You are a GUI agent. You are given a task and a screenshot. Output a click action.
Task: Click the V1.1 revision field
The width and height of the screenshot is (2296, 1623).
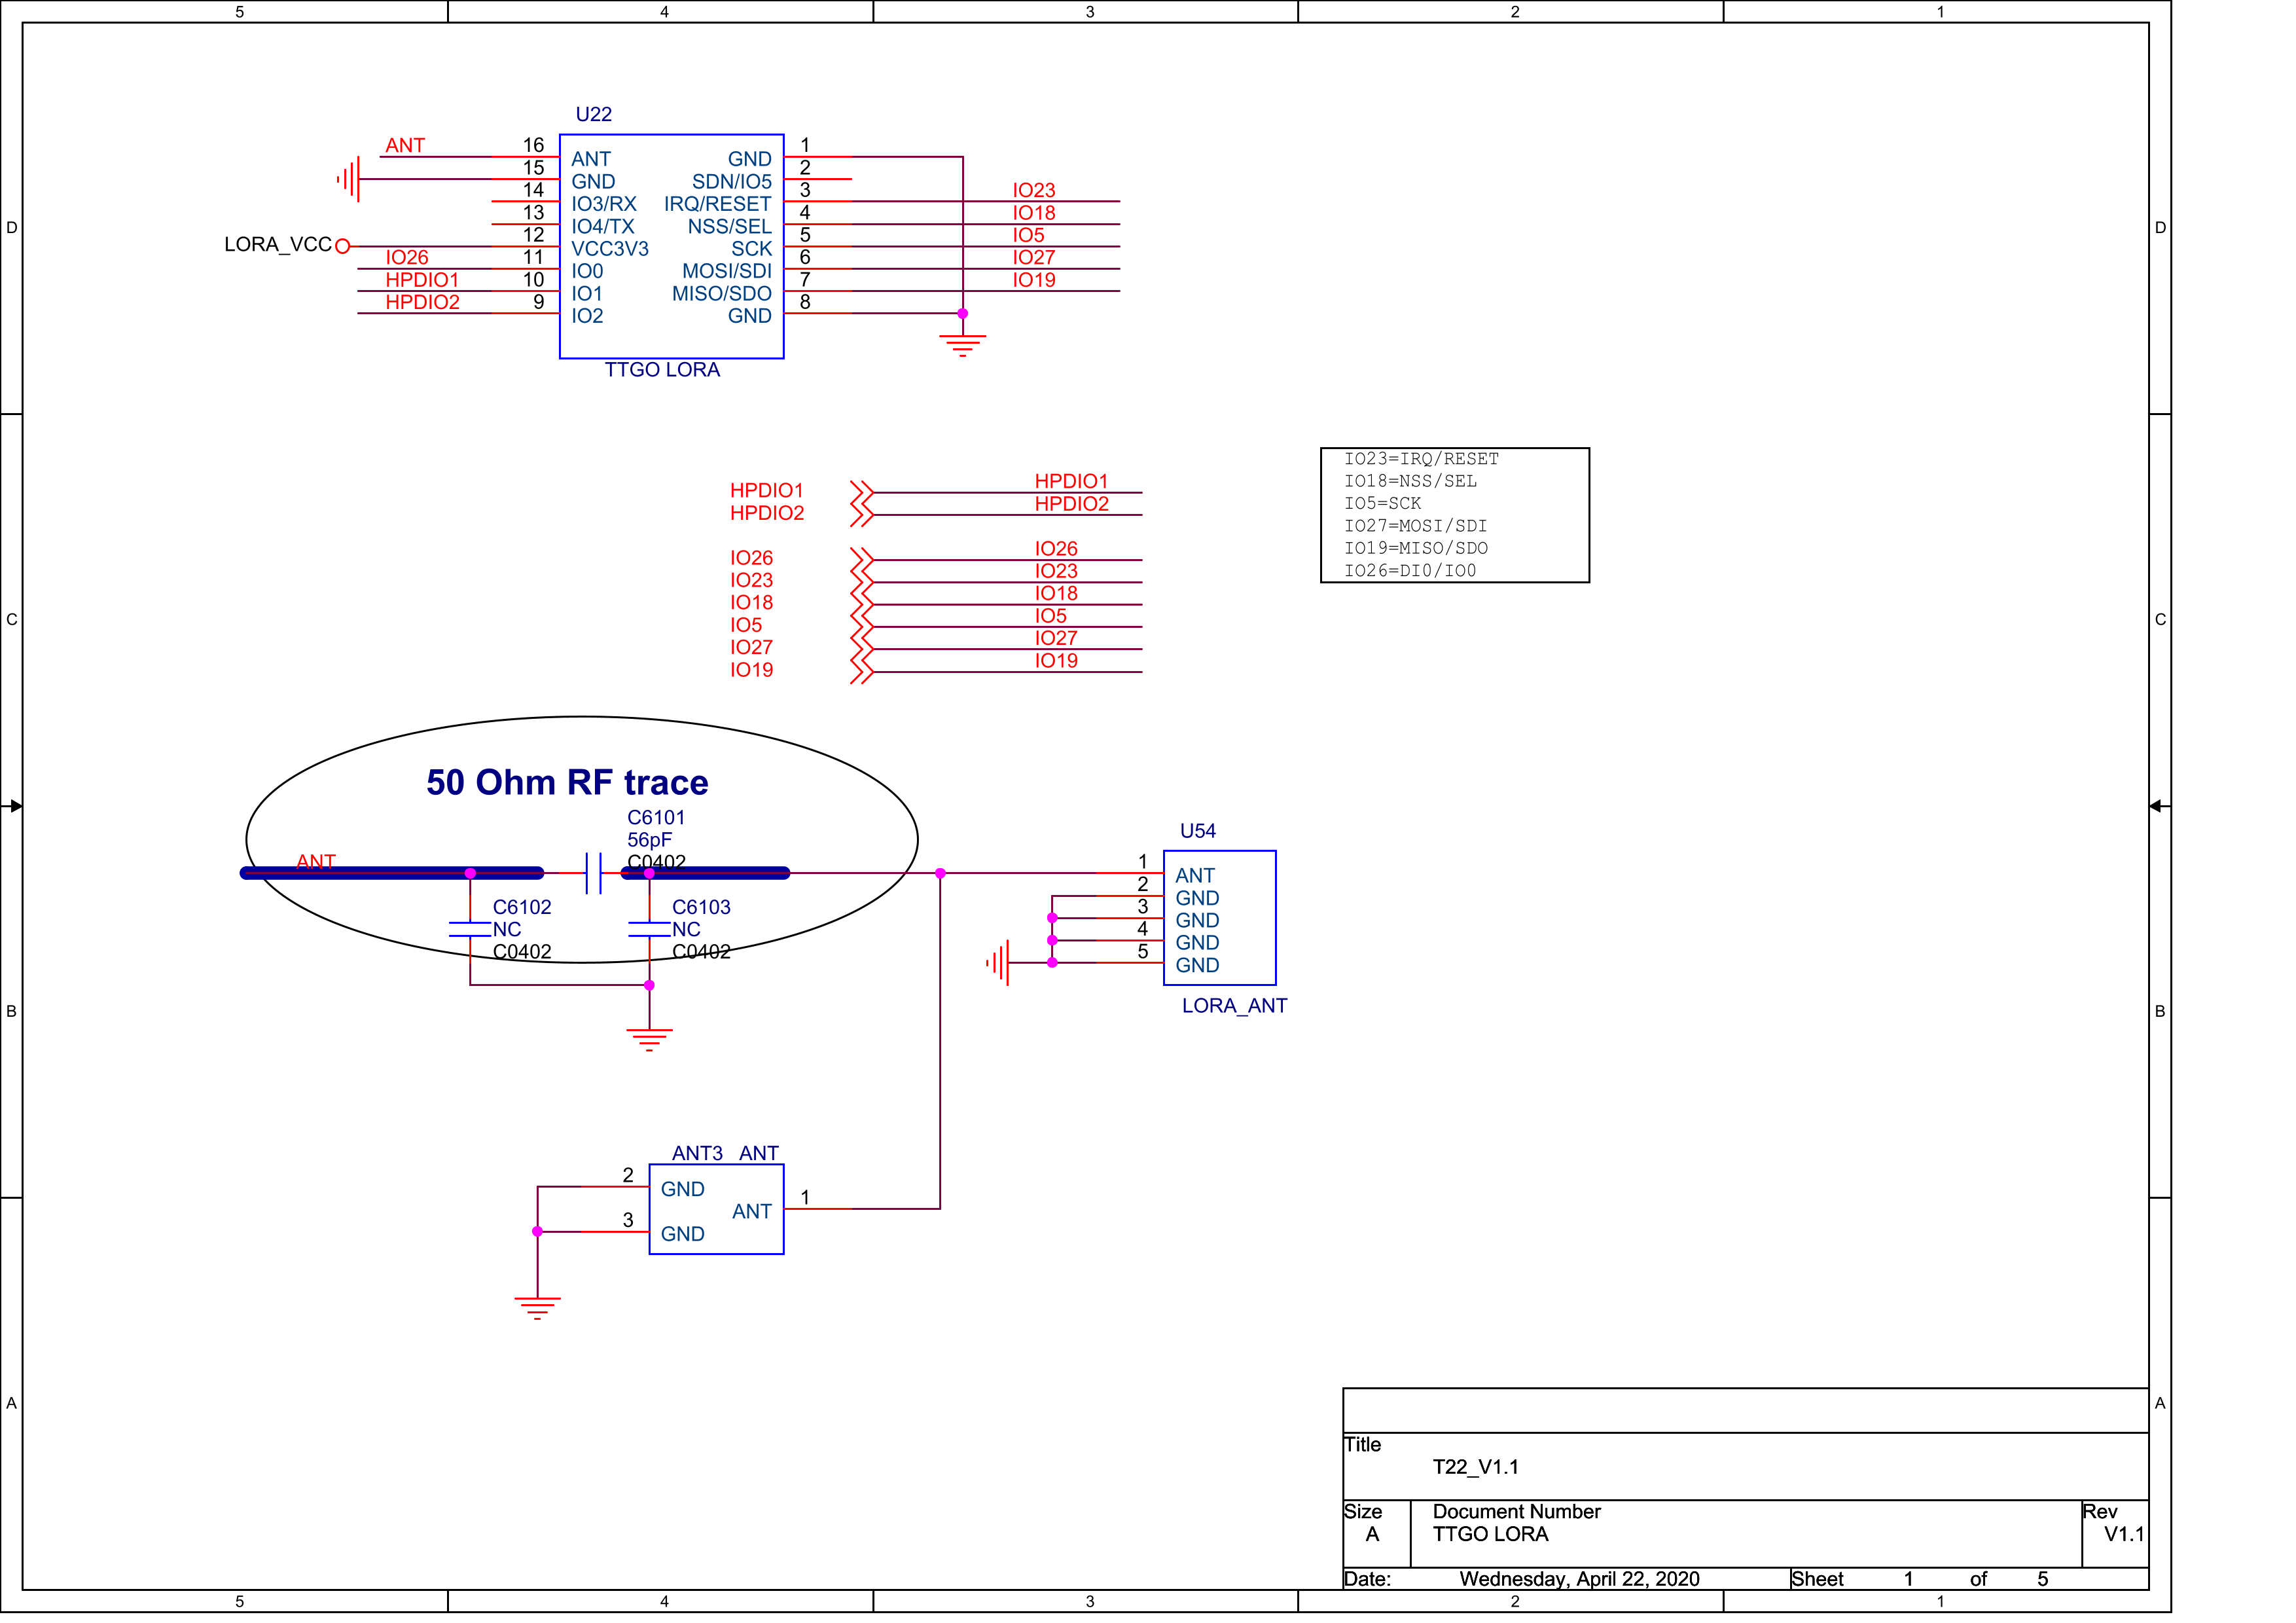[2124, 1534]
